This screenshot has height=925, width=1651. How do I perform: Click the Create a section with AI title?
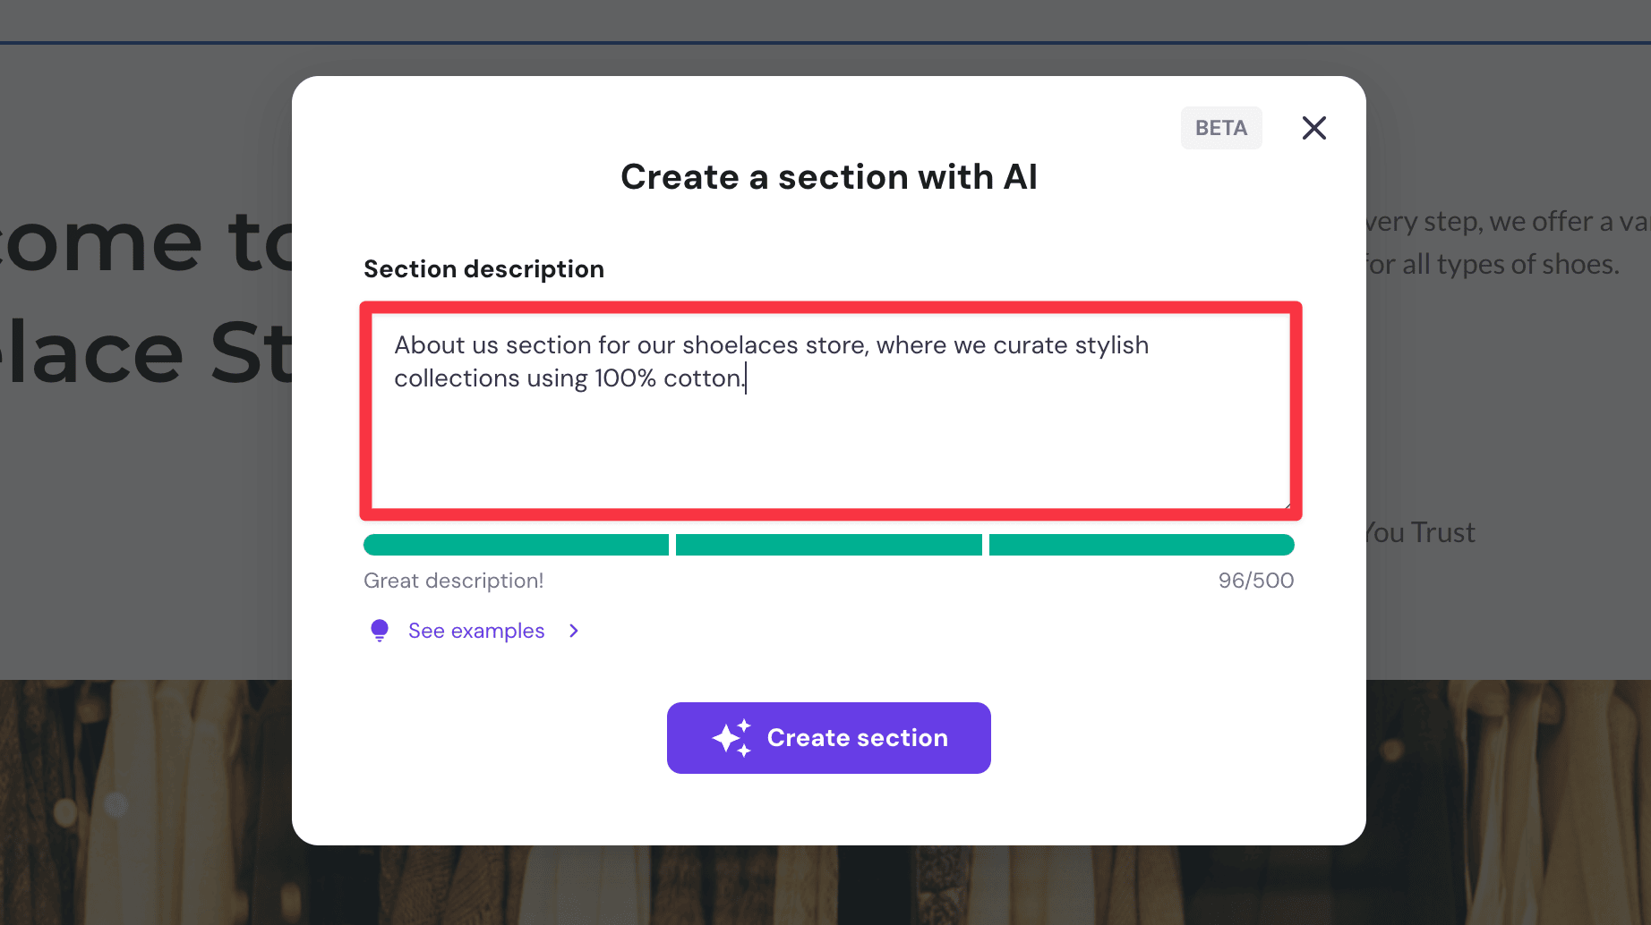827,176
